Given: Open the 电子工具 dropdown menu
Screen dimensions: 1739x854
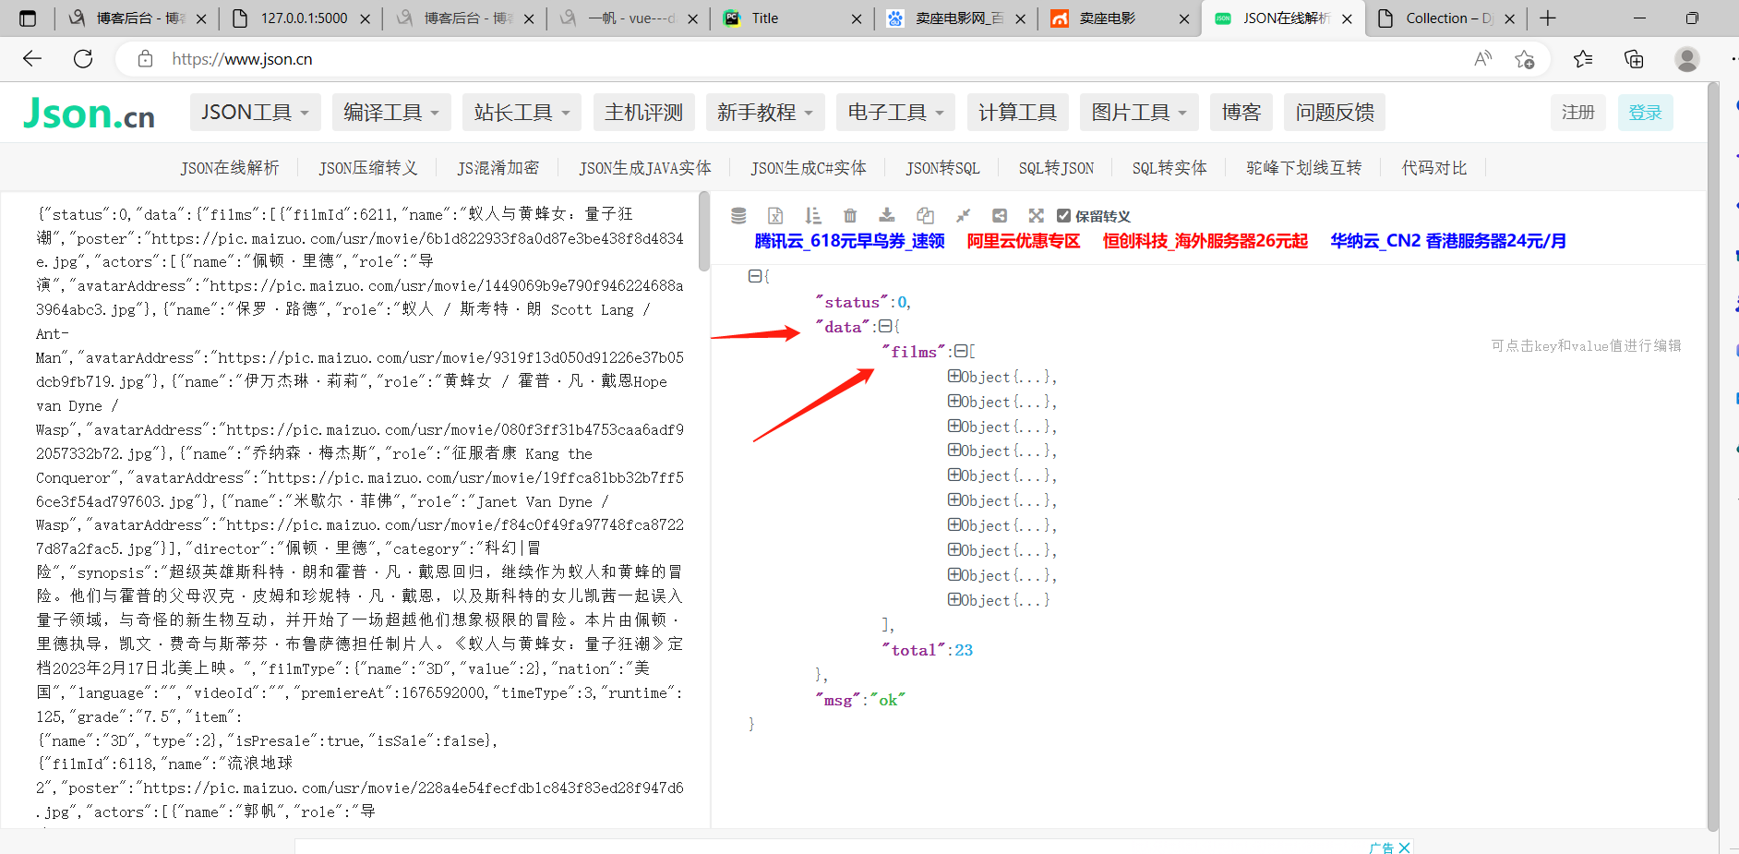Looking at the screenshot, I should pos(896,113).
